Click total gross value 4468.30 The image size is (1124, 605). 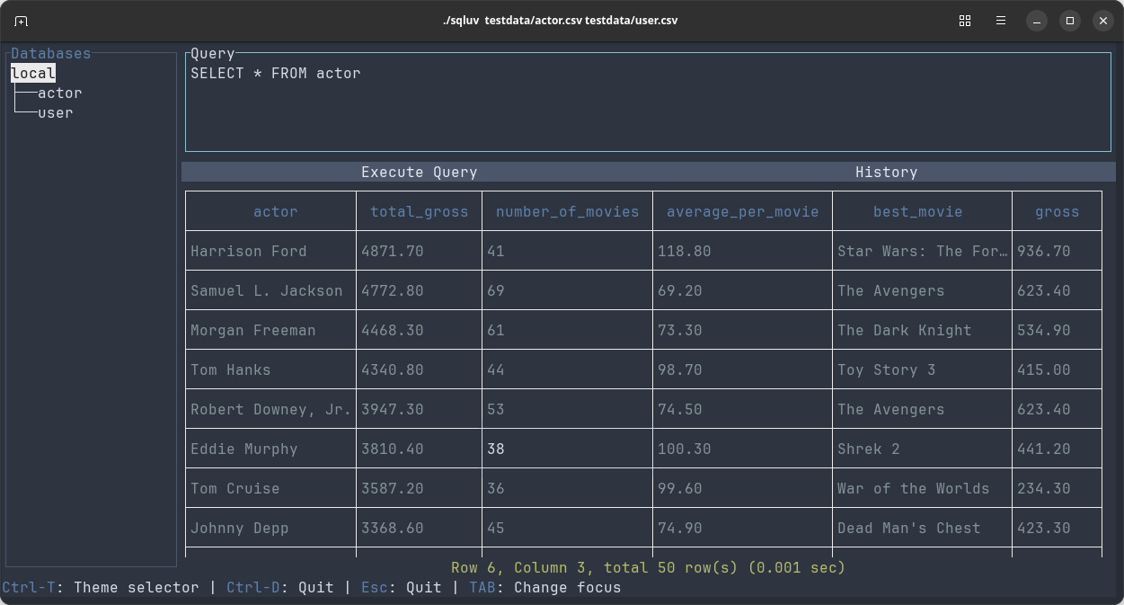coord(393,331)
